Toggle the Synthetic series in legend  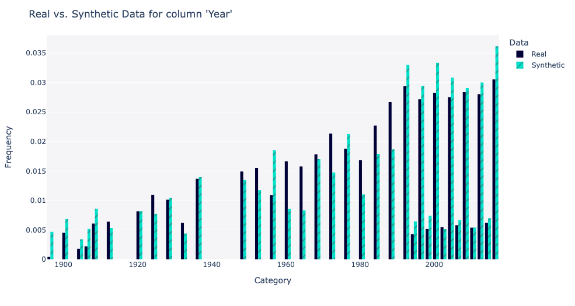(548, 65)
